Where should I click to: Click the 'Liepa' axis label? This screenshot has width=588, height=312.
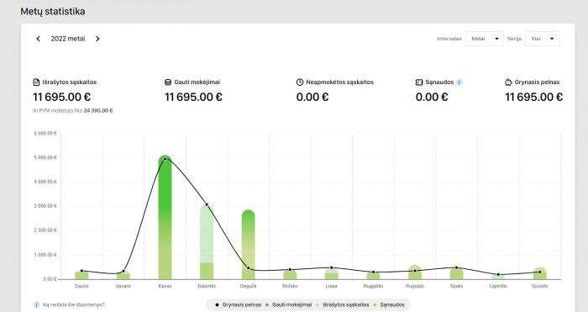click(332, 286)
